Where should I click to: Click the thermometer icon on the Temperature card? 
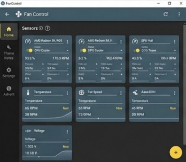pos(28,92)
